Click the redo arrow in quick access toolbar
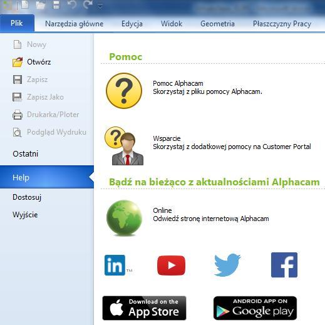 tap(88, 4)
